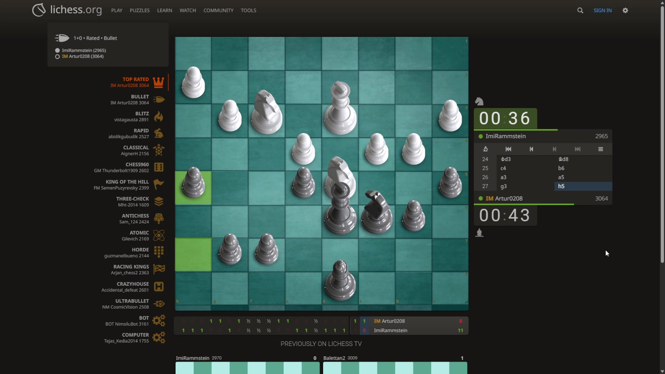Select the Horde grid icon
Image resolution: width=665 pixels, height=374 pixels.
coord(159,252)
